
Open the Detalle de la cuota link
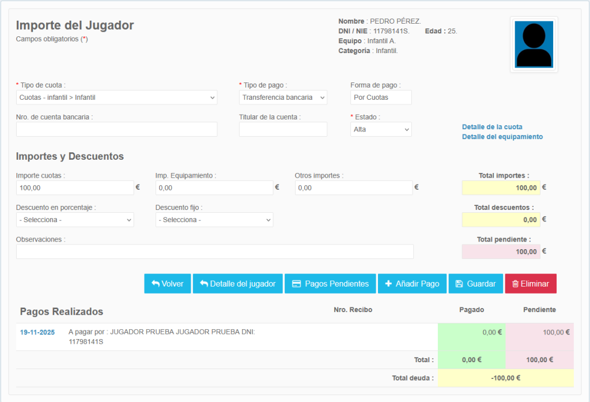[x=492, y=127]
